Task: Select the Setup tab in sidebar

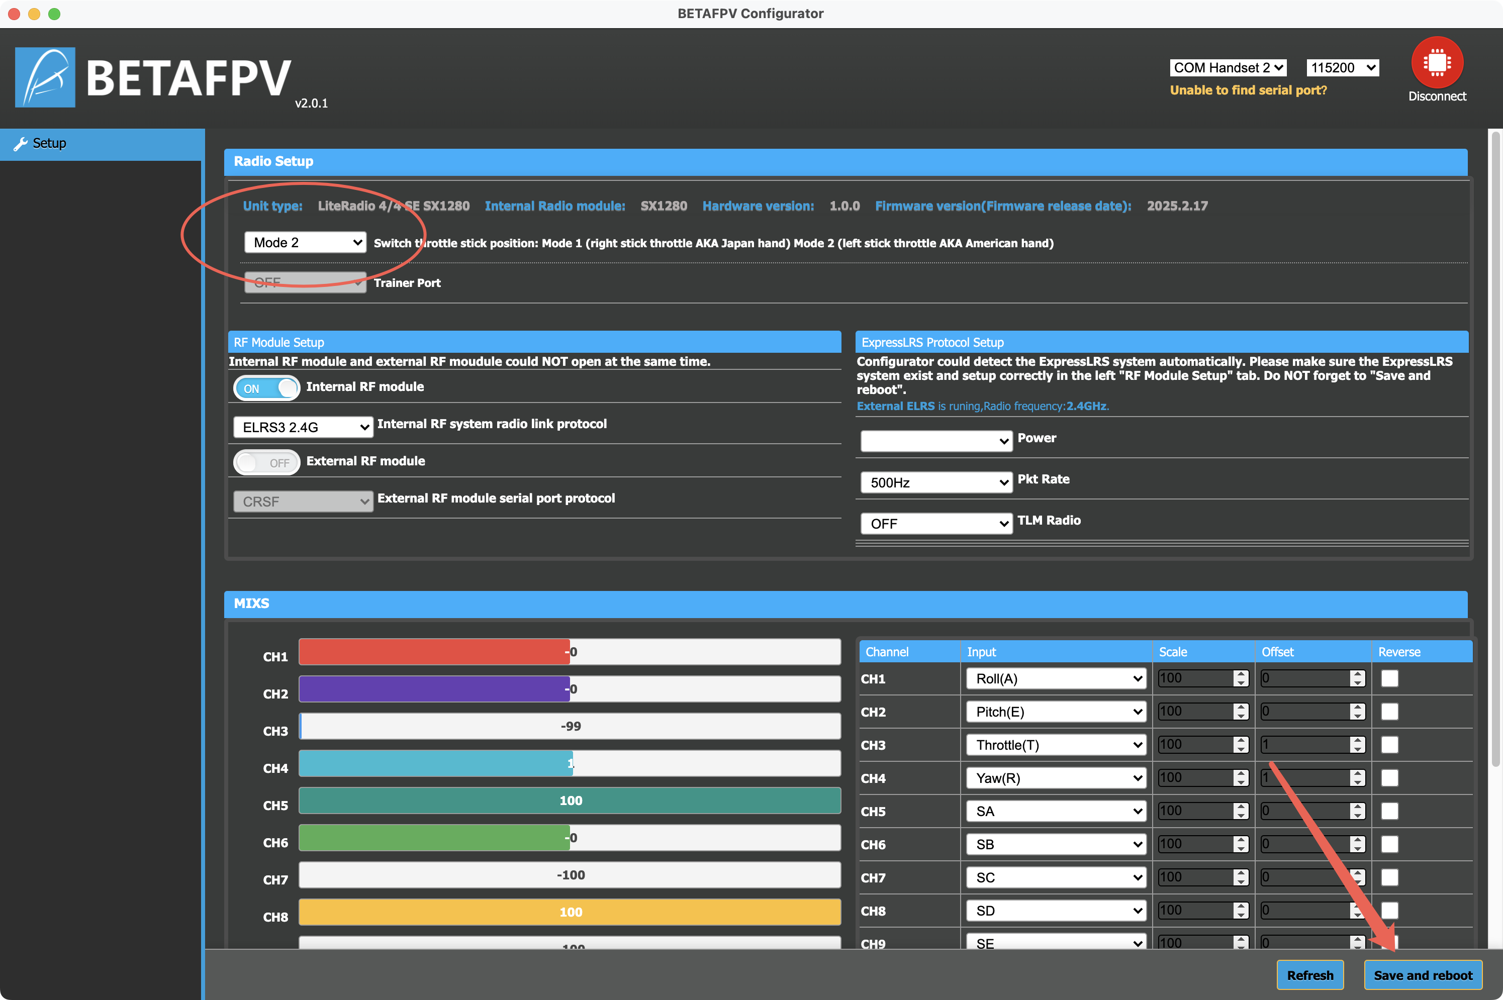Action: pos(102,144)
